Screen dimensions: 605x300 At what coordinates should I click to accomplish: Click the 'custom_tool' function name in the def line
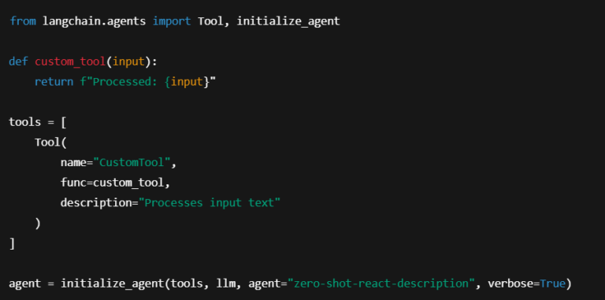(71, 61)
